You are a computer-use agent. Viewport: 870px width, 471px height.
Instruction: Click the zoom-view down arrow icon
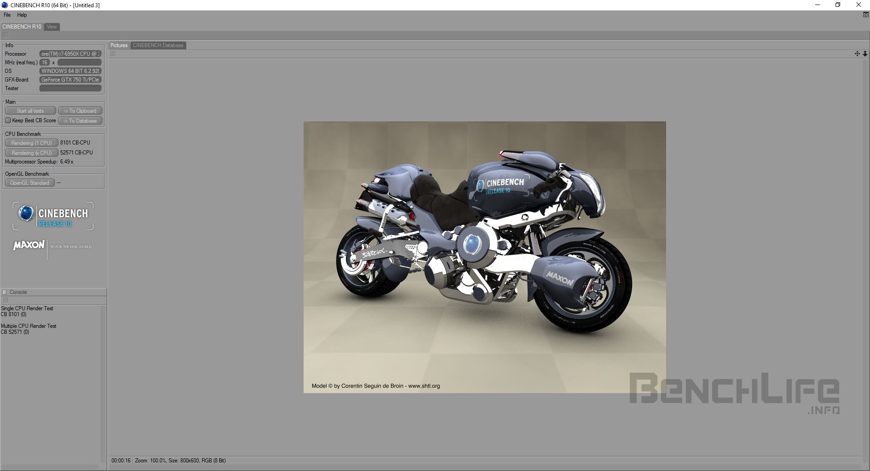coord(865,54)
